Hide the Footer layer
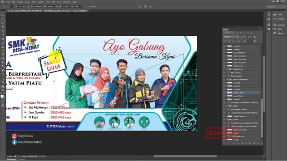287x161 pixels. point(224,140)
